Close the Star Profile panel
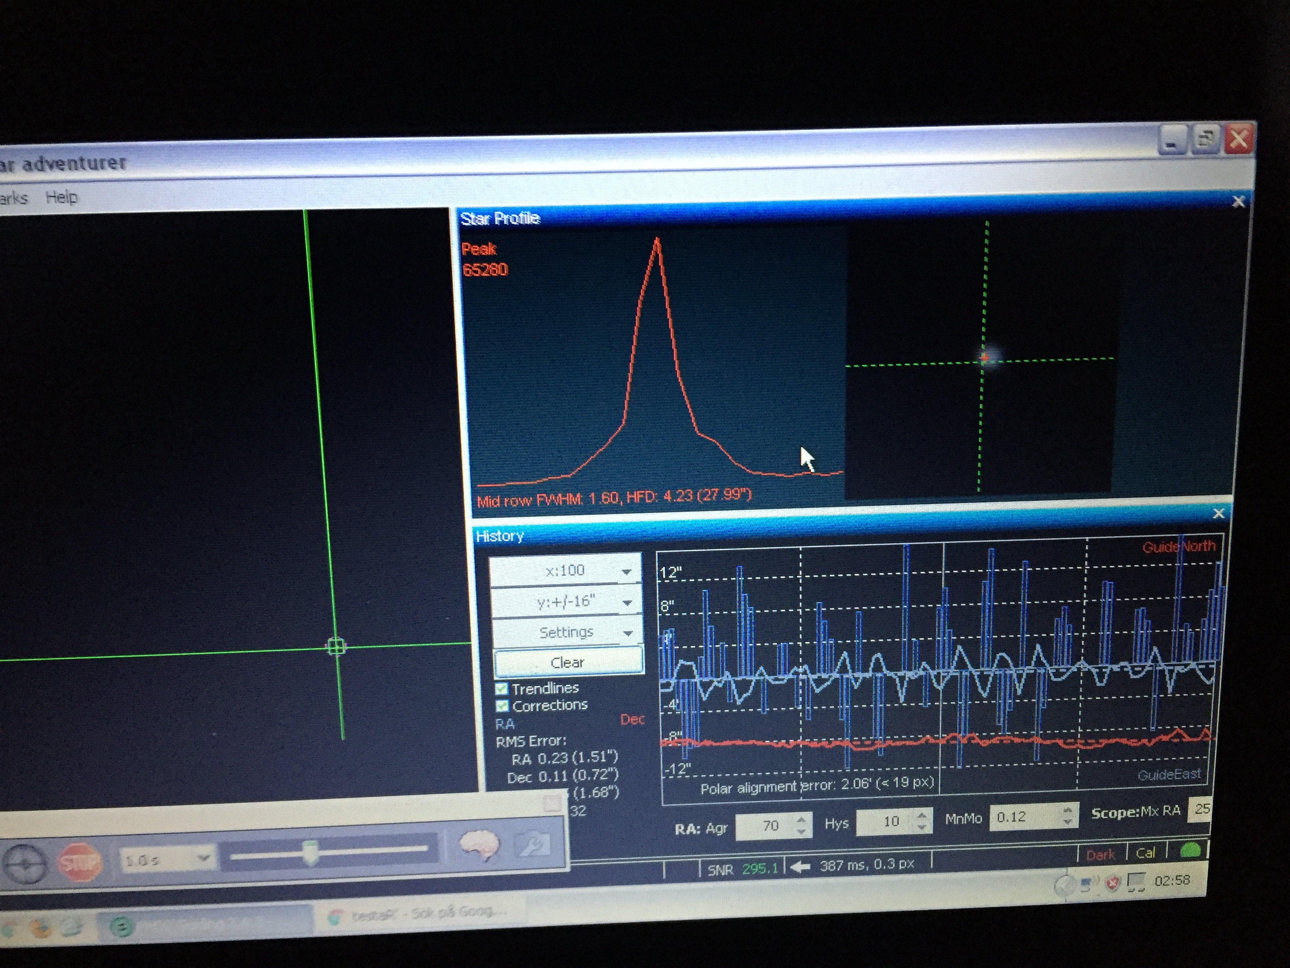Screen dimensions: 1290x968 (1239, 202)
